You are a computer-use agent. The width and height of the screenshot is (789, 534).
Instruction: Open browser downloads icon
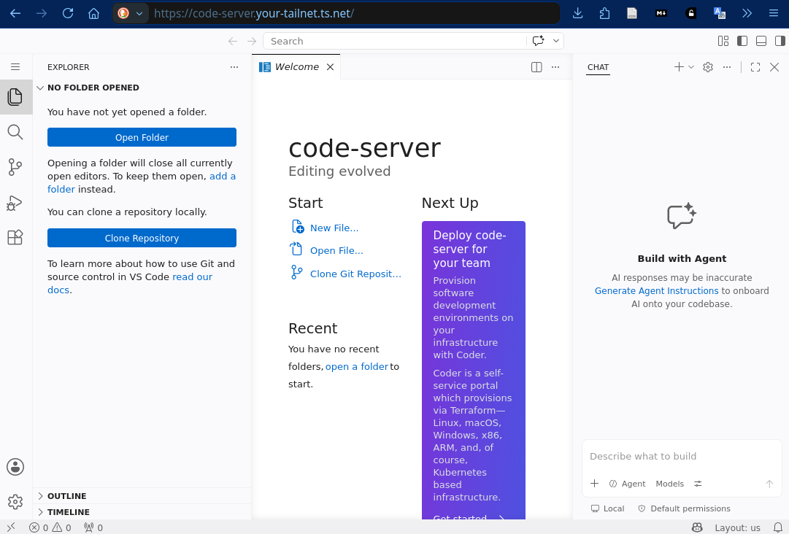coord(577,13)
